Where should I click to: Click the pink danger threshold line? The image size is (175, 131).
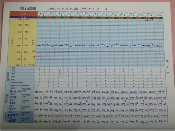click(x=100, y=57)
